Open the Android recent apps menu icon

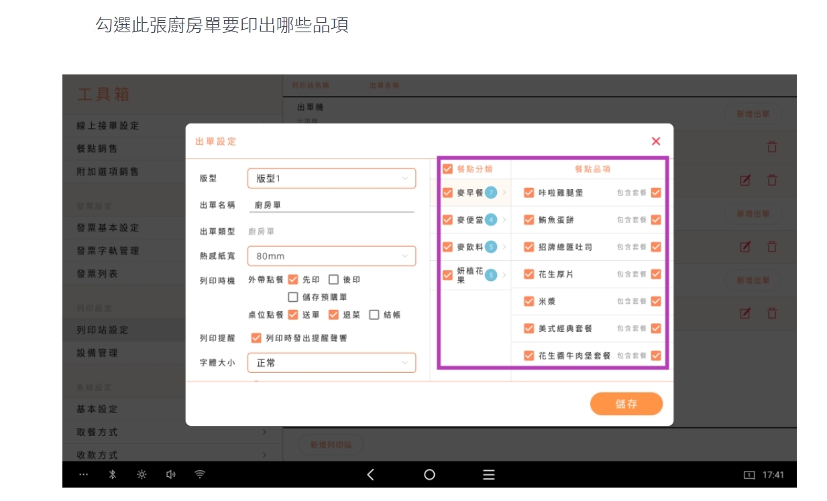click(489, 474)
